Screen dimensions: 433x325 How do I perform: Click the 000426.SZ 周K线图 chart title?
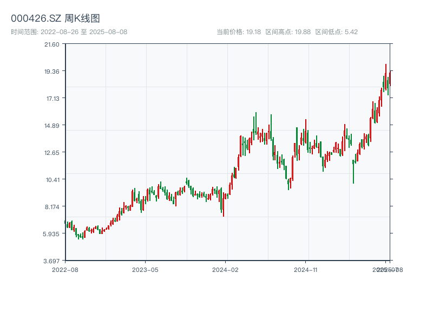point(55,18)
